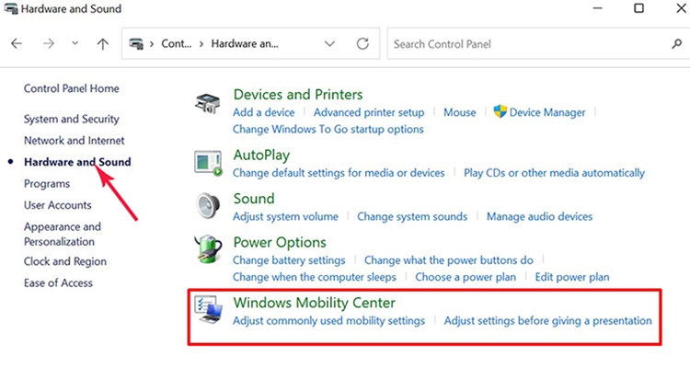Open Device Manager link
This screenshot has height=368, width=690.
pos(547,112)
